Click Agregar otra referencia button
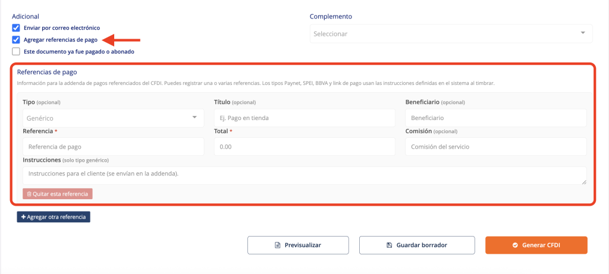The width and height of the screenshot is (609, 274). pos(53,217)
